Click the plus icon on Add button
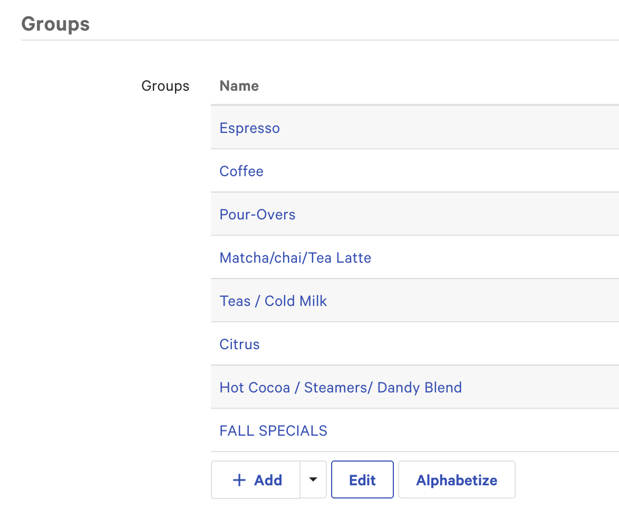The image size is (619, 518). click(239, 480)
